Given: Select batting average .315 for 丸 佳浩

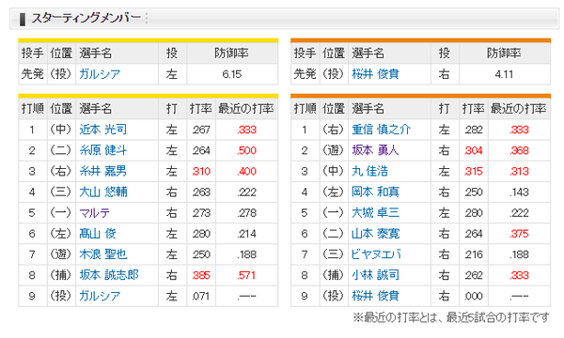Looking at the screenshot, I should [474, 171].
